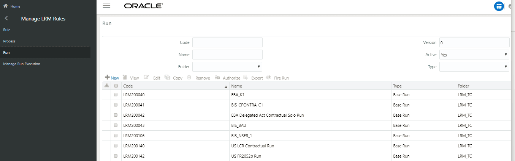This screenshot has height=161, width=515.
Task: Go back using the left chevron
Action: click(6, 18)
